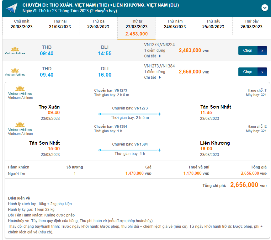271x240 pixels.
Task: Collapse the flight header with chevron button
Action: pos(264,8)
